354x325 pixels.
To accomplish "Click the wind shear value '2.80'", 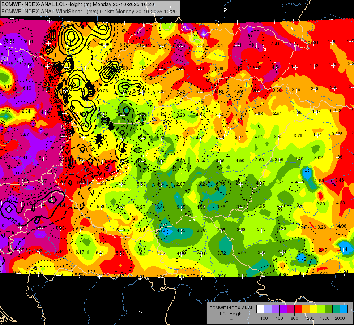I will click(334, 88).
